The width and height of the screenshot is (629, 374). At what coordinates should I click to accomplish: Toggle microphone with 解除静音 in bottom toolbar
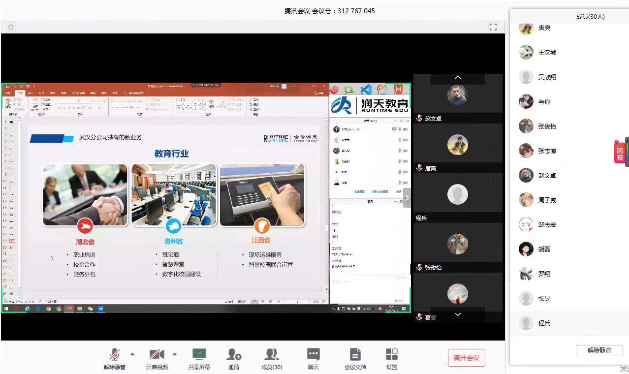point(115,355)
